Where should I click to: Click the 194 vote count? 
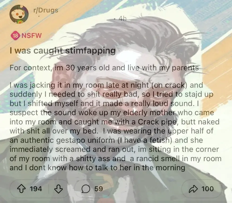click(x=36, y=189)
